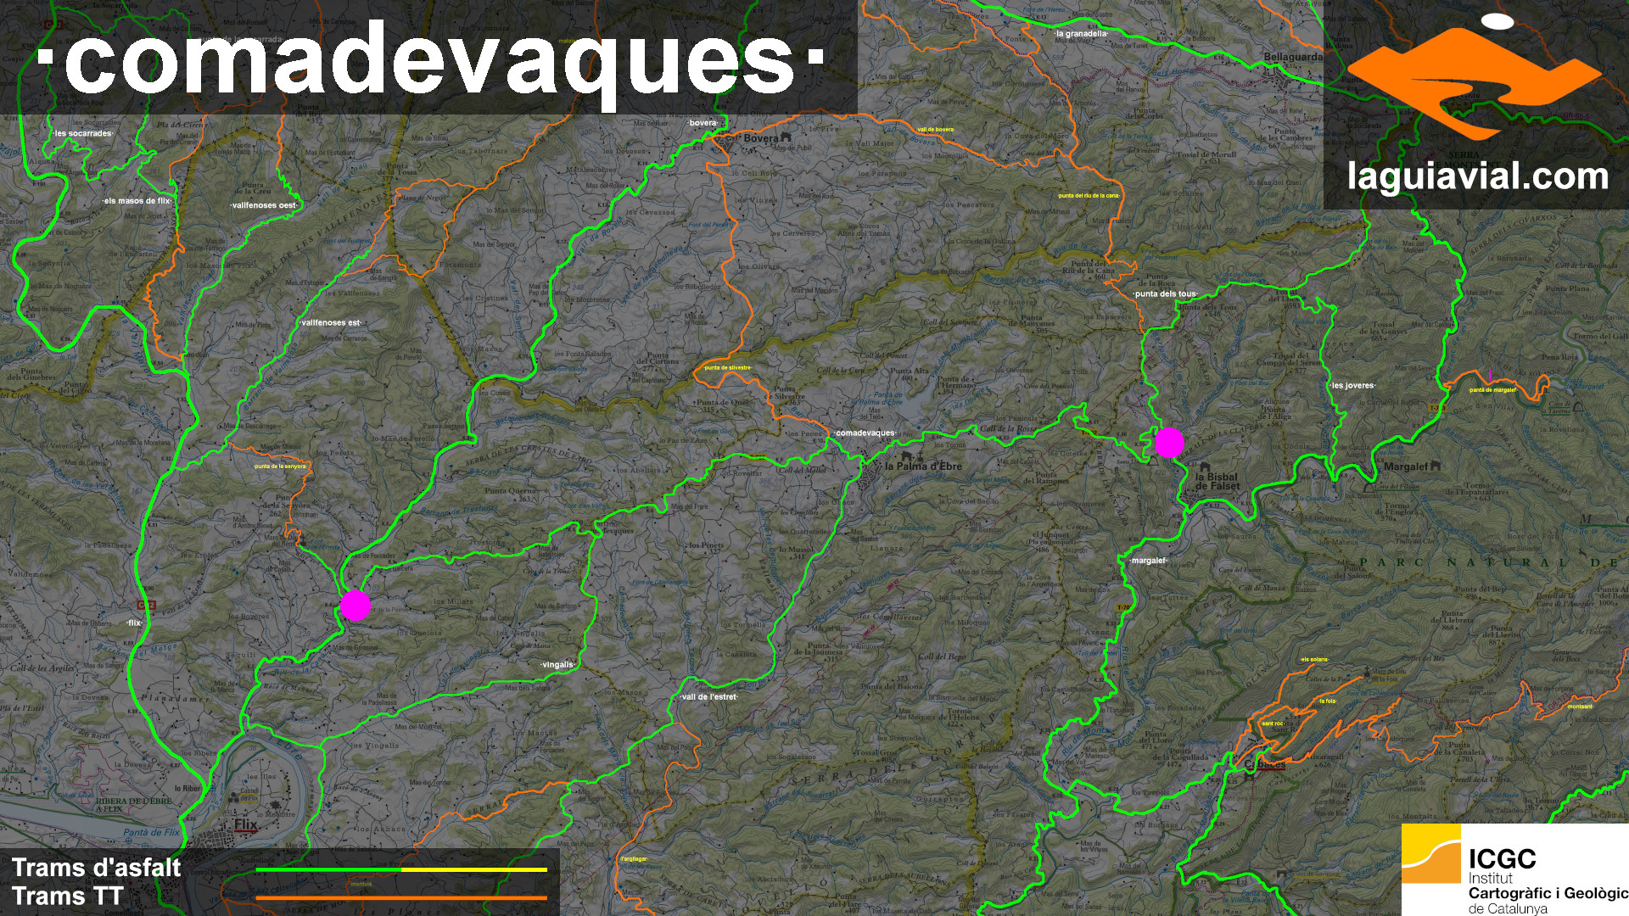Click the magenta marker northeast of Flix
1629x916 pixels.
[x=355, y=605]
